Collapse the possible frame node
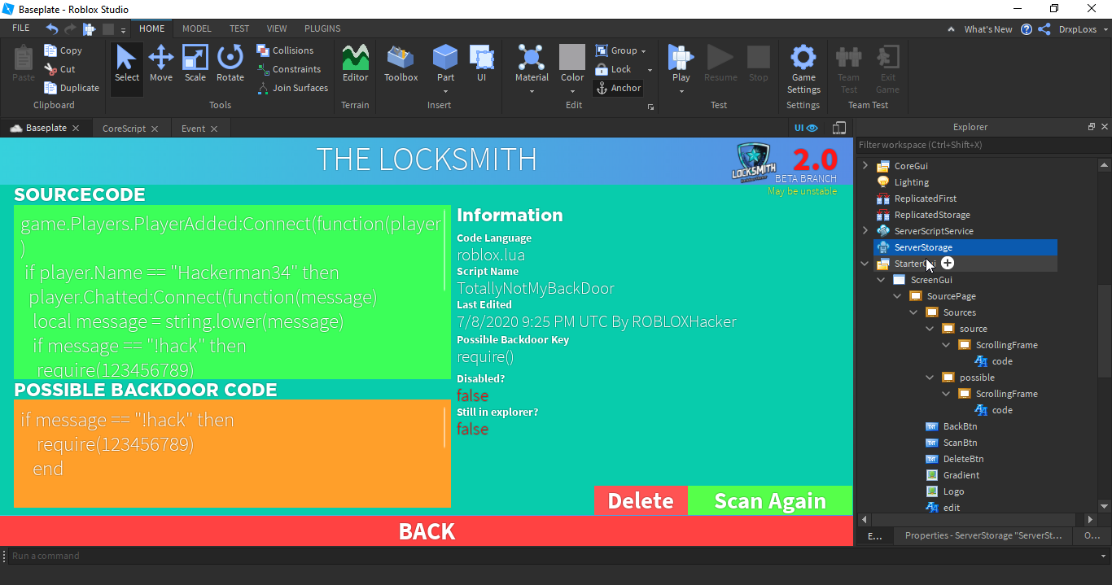The width and height of the screenshot is (1112, 585). pos(930,378)
